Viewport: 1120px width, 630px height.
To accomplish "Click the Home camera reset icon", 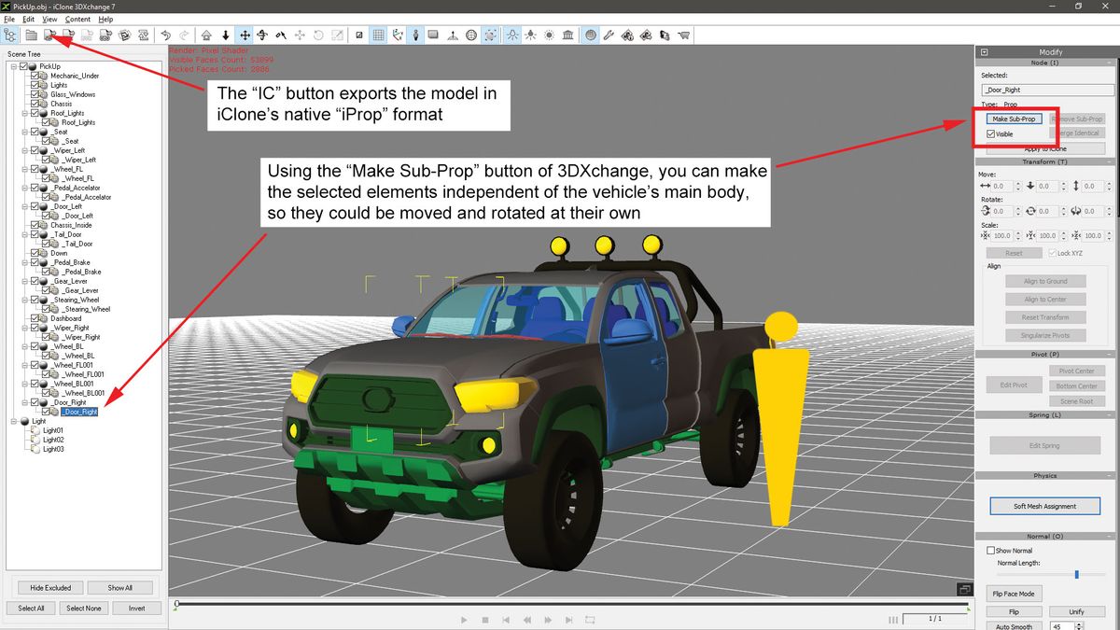I will 207,35.
